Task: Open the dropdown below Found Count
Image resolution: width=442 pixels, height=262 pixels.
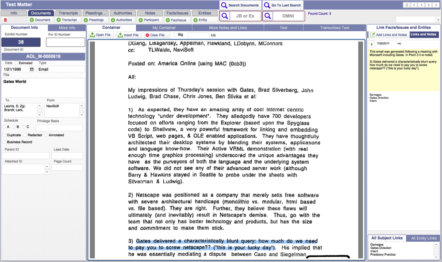Action: (417, 19)
